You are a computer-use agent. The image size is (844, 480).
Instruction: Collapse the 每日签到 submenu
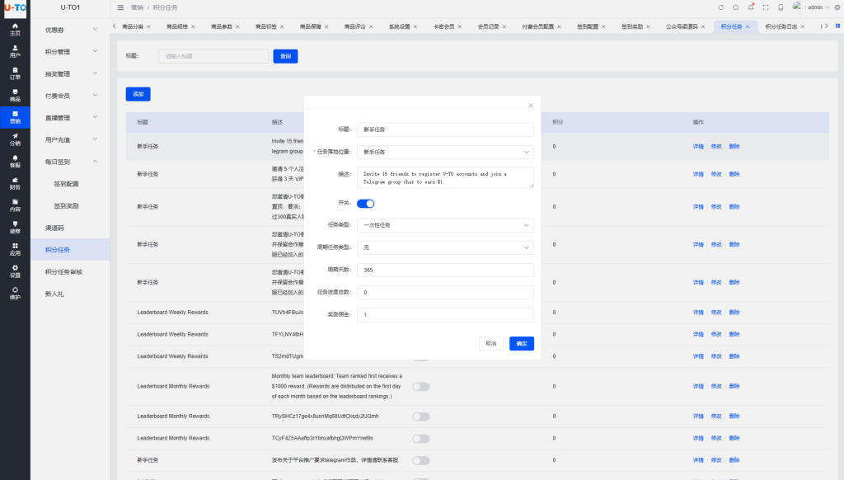pyautogui.click(x=70, y=162)
